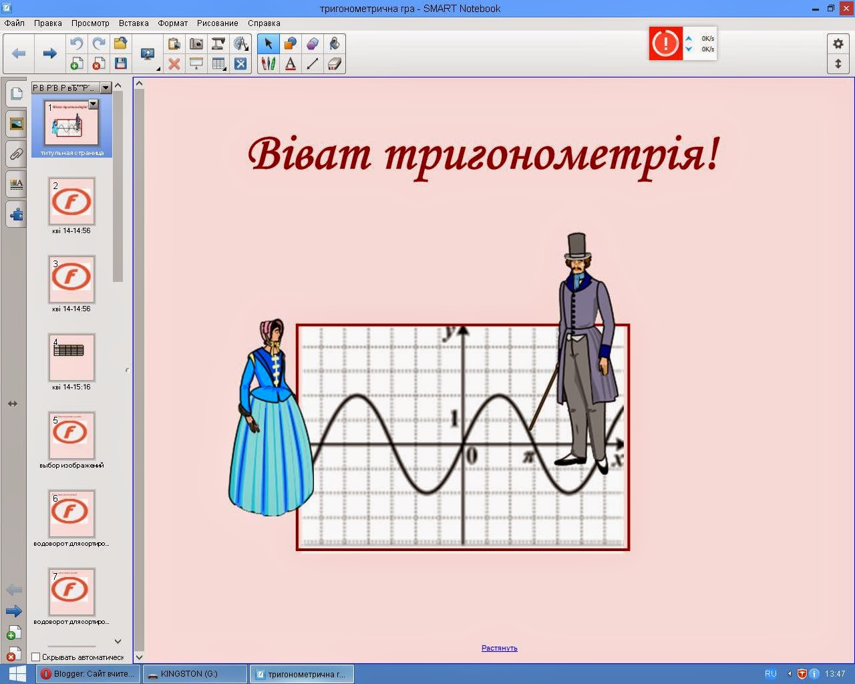Open page 1 thumbnail menu arrow
Screen dimensions: 855x684
pyautogui.click(x=94, y=104)
